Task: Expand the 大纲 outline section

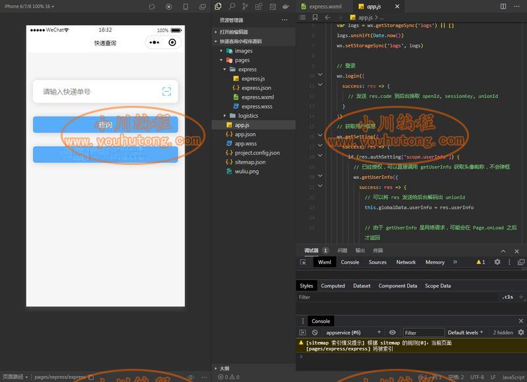Action: [225, 368]
